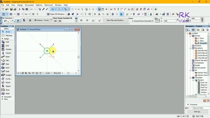Expand the Document group in the Toolbox
Screen dimensions: 210x118
(2, 97)
